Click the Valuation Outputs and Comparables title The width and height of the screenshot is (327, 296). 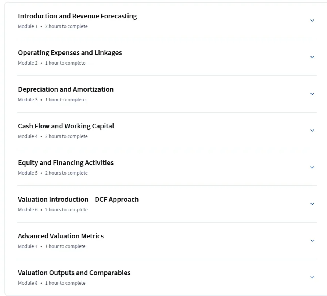tap(74, 273)
